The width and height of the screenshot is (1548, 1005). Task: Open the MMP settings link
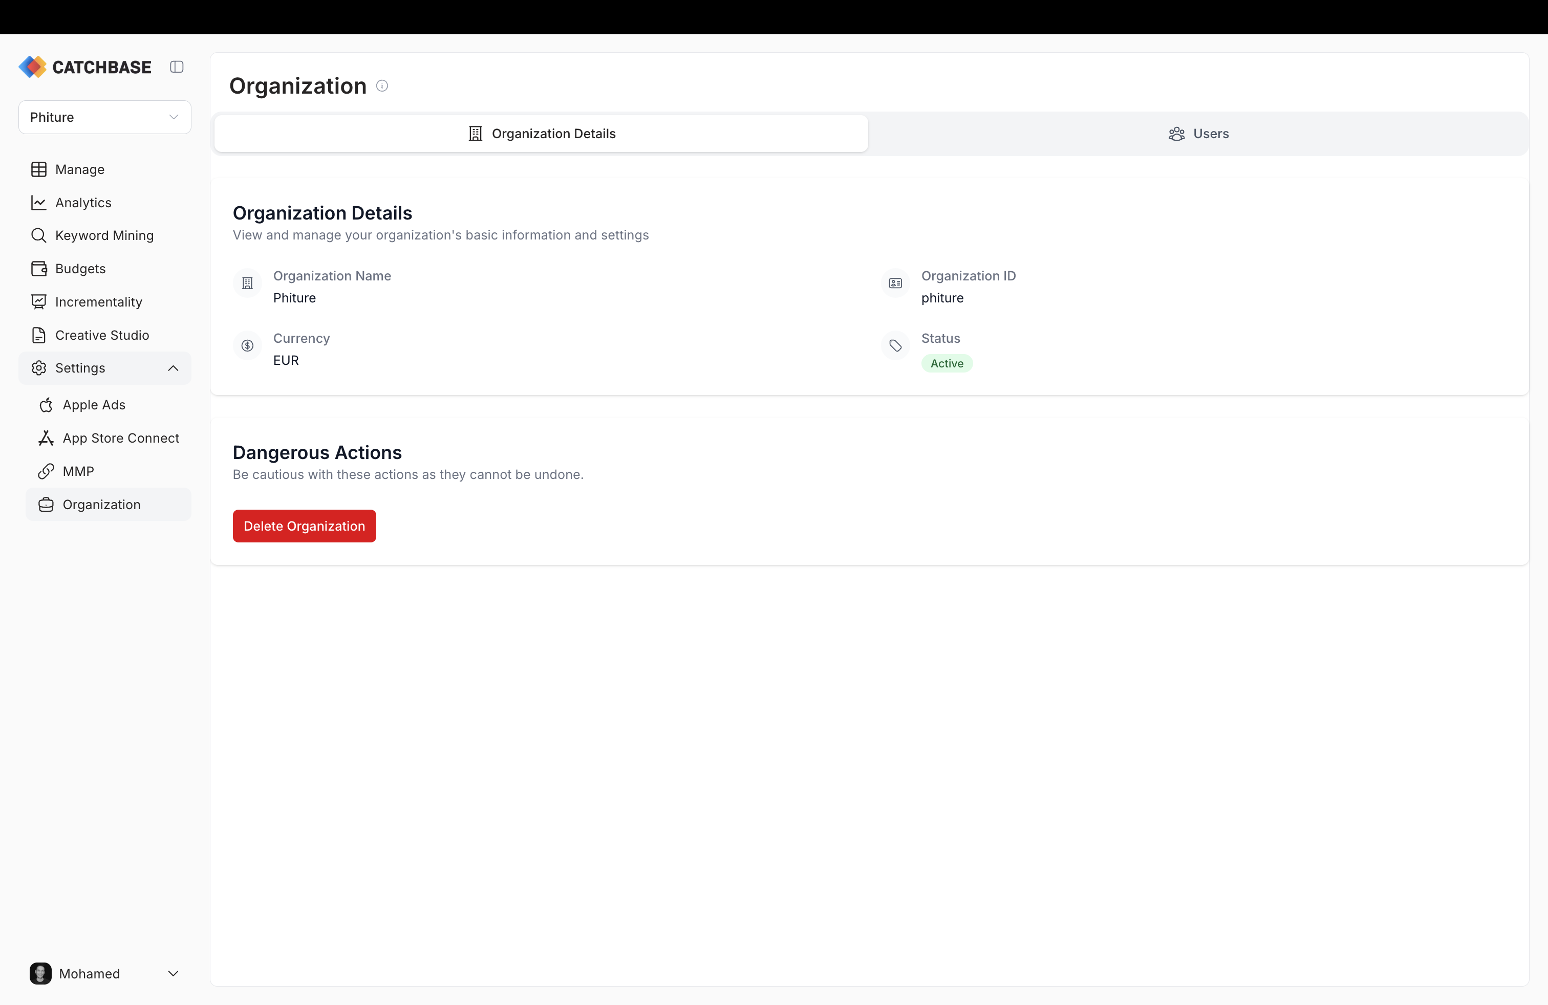[x=46, y=471]
